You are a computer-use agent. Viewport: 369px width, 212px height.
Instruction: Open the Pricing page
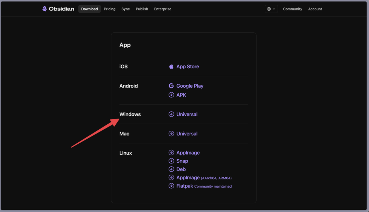[110, 9]
